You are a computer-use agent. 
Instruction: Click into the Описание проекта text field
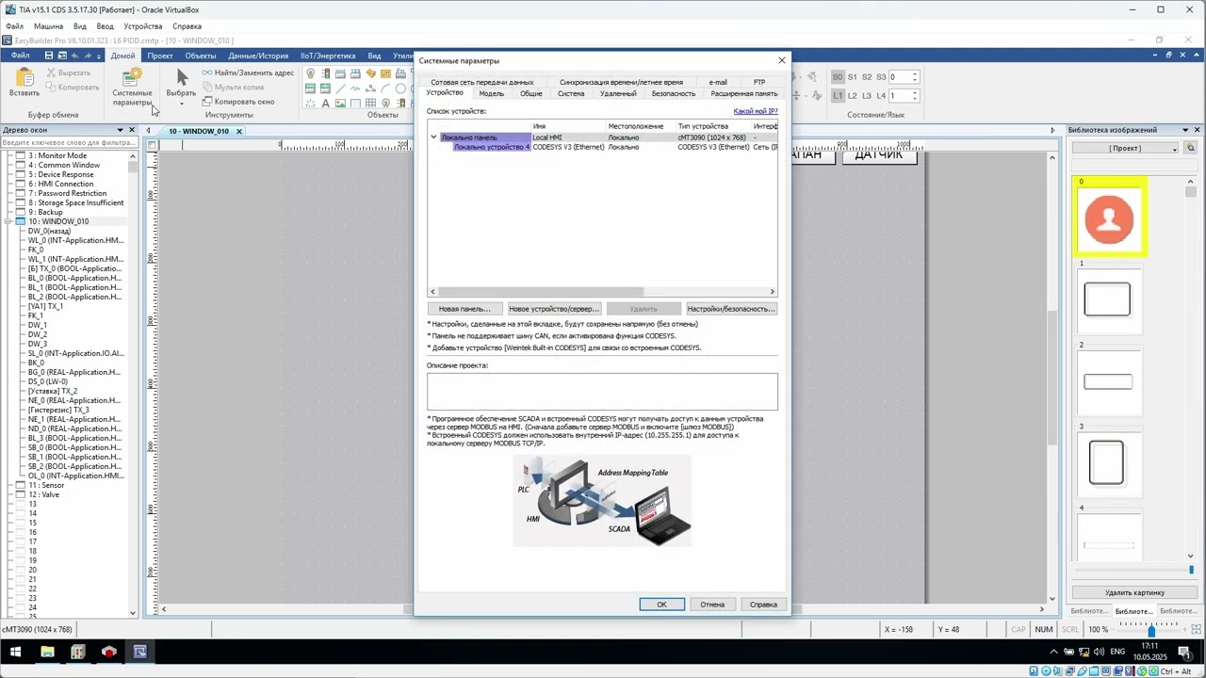(602, 392)
